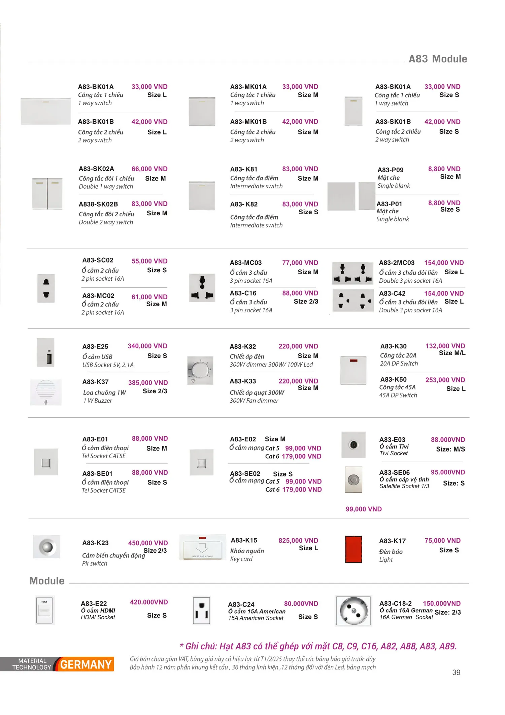Click the key card power switch image
The width and height of the screenshot is (505, 715).
tap(203, 547)
